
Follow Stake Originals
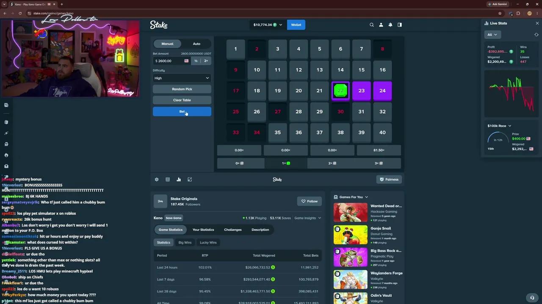310,201
